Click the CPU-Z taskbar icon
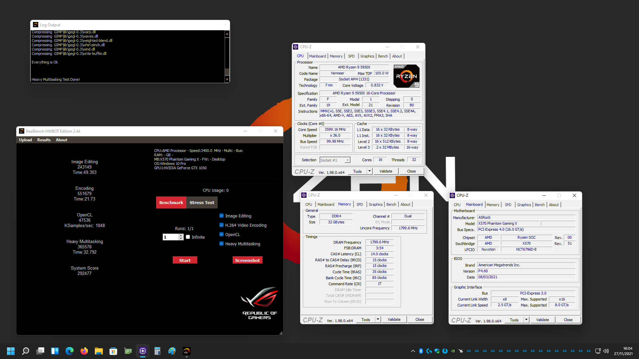 pos(143,351)
